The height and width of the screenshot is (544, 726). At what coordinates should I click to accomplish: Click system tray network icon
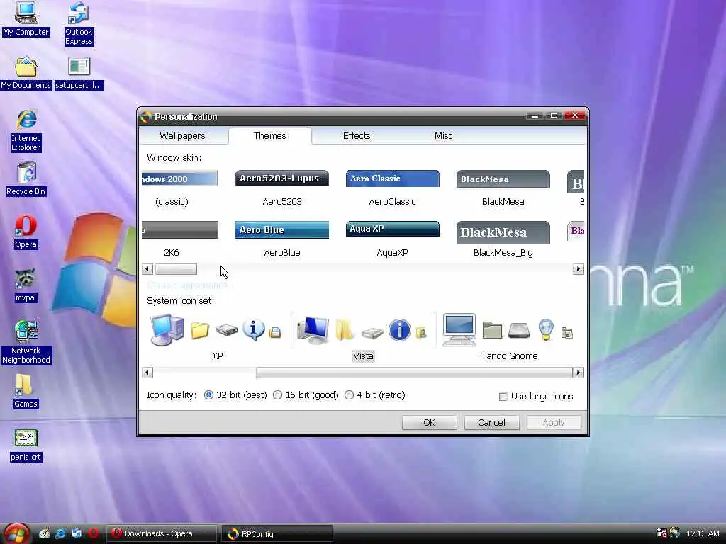[x=662, y=533]
